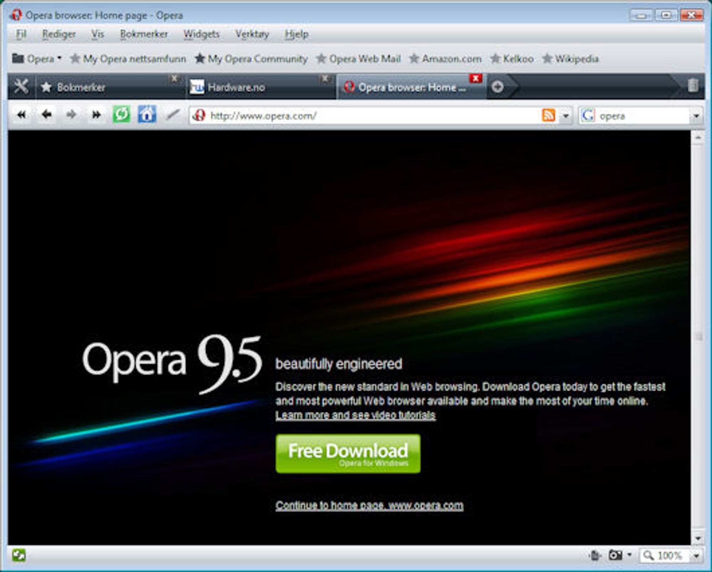Click the Free Download button
Image resolution: width=712 pixels, height=572 pixels.
click(348, 454)
